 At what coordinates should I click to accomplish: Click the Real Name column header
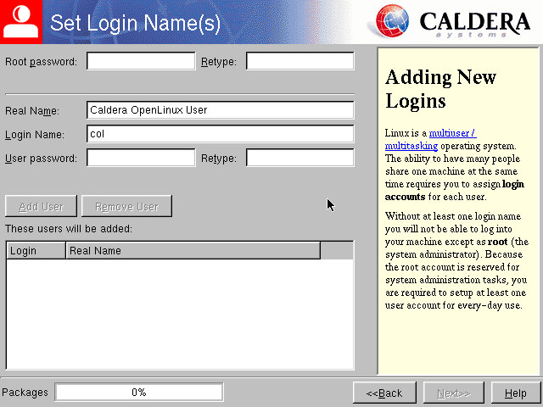click(193, 251)
